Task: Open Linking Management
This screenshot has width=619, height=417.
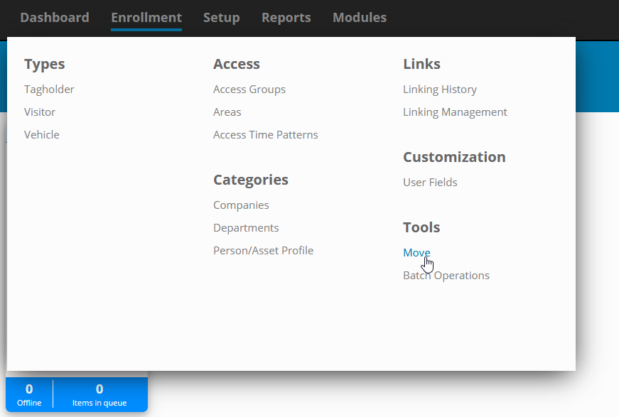Action: tap(455, 112)
